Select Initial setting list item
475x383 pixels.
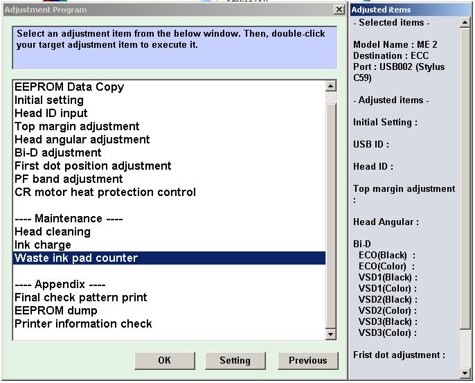[x=169, y=100]
